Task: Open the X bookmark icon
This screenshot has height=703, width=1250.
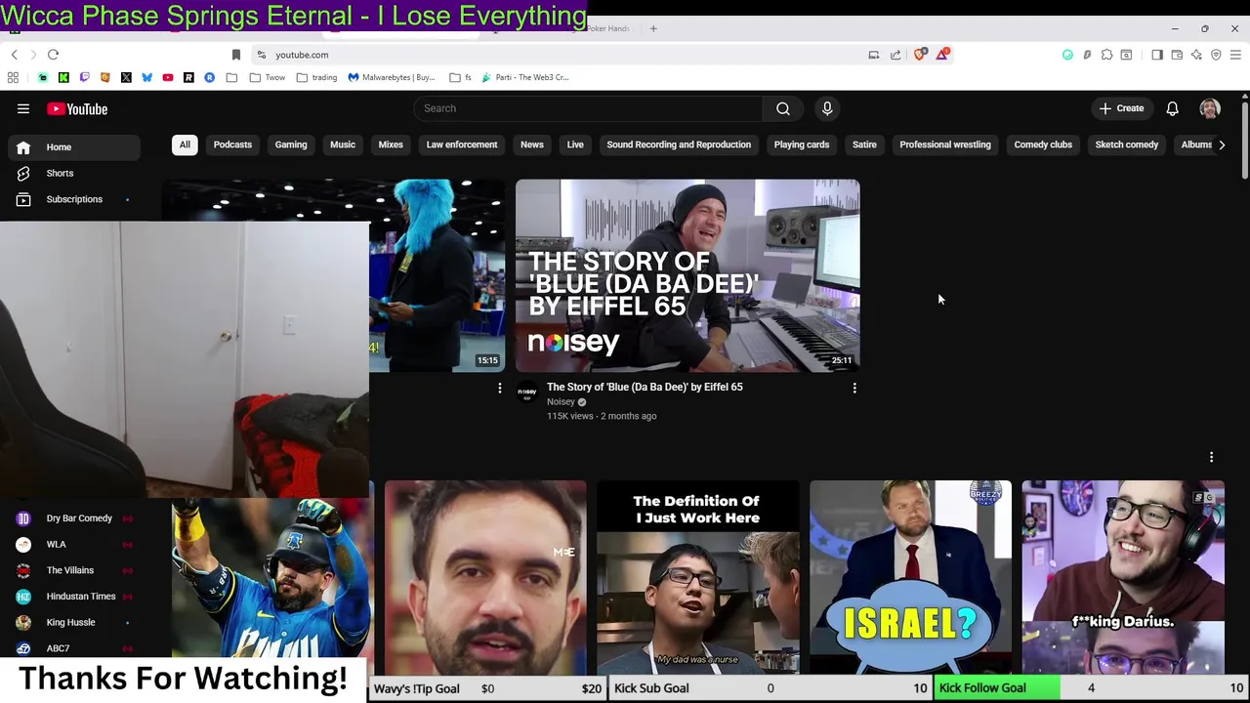Action: point(126,77)
